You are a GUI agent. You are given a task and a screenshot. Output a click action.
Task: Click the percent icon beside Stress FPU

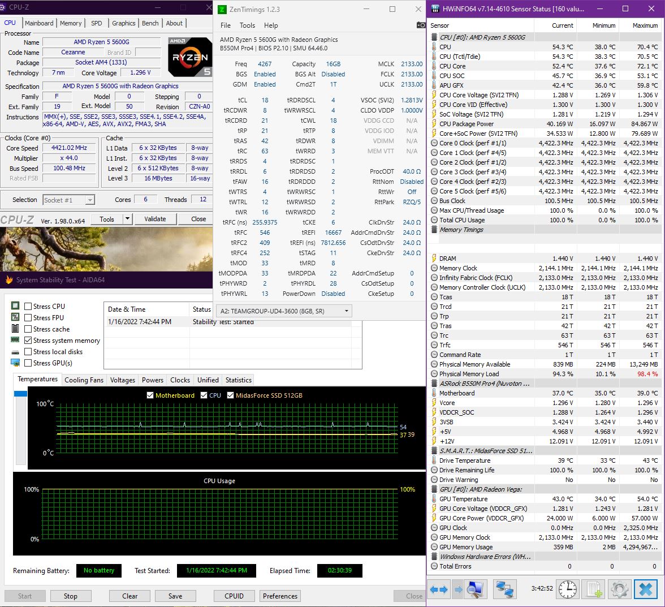pyautogui.click(x=15, y=317)
